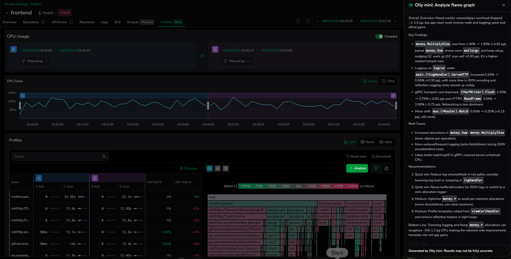Click the profile Search input field
Image resolution: width=511 pixels, height=259 pixels.
(x=57, y=156)
